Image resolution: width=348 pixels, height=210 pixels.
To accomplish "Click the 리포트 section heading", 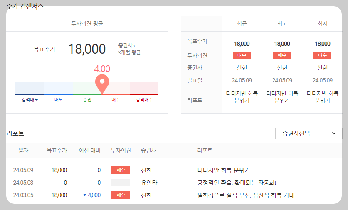I will tap(15, 133).
